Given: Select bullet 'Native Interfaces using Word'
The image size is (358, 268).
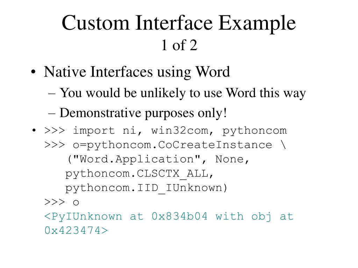Looking at the screenshot, I should [137, 72].
